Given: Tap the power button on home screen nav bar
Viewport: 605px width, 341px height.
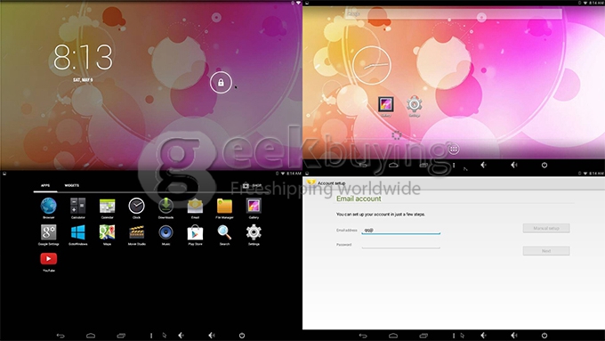Looking at the screenshot, I should coord(544,165).
